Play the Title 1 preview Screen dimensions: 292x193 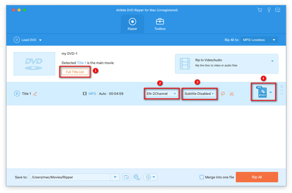[x=17, y=94]
